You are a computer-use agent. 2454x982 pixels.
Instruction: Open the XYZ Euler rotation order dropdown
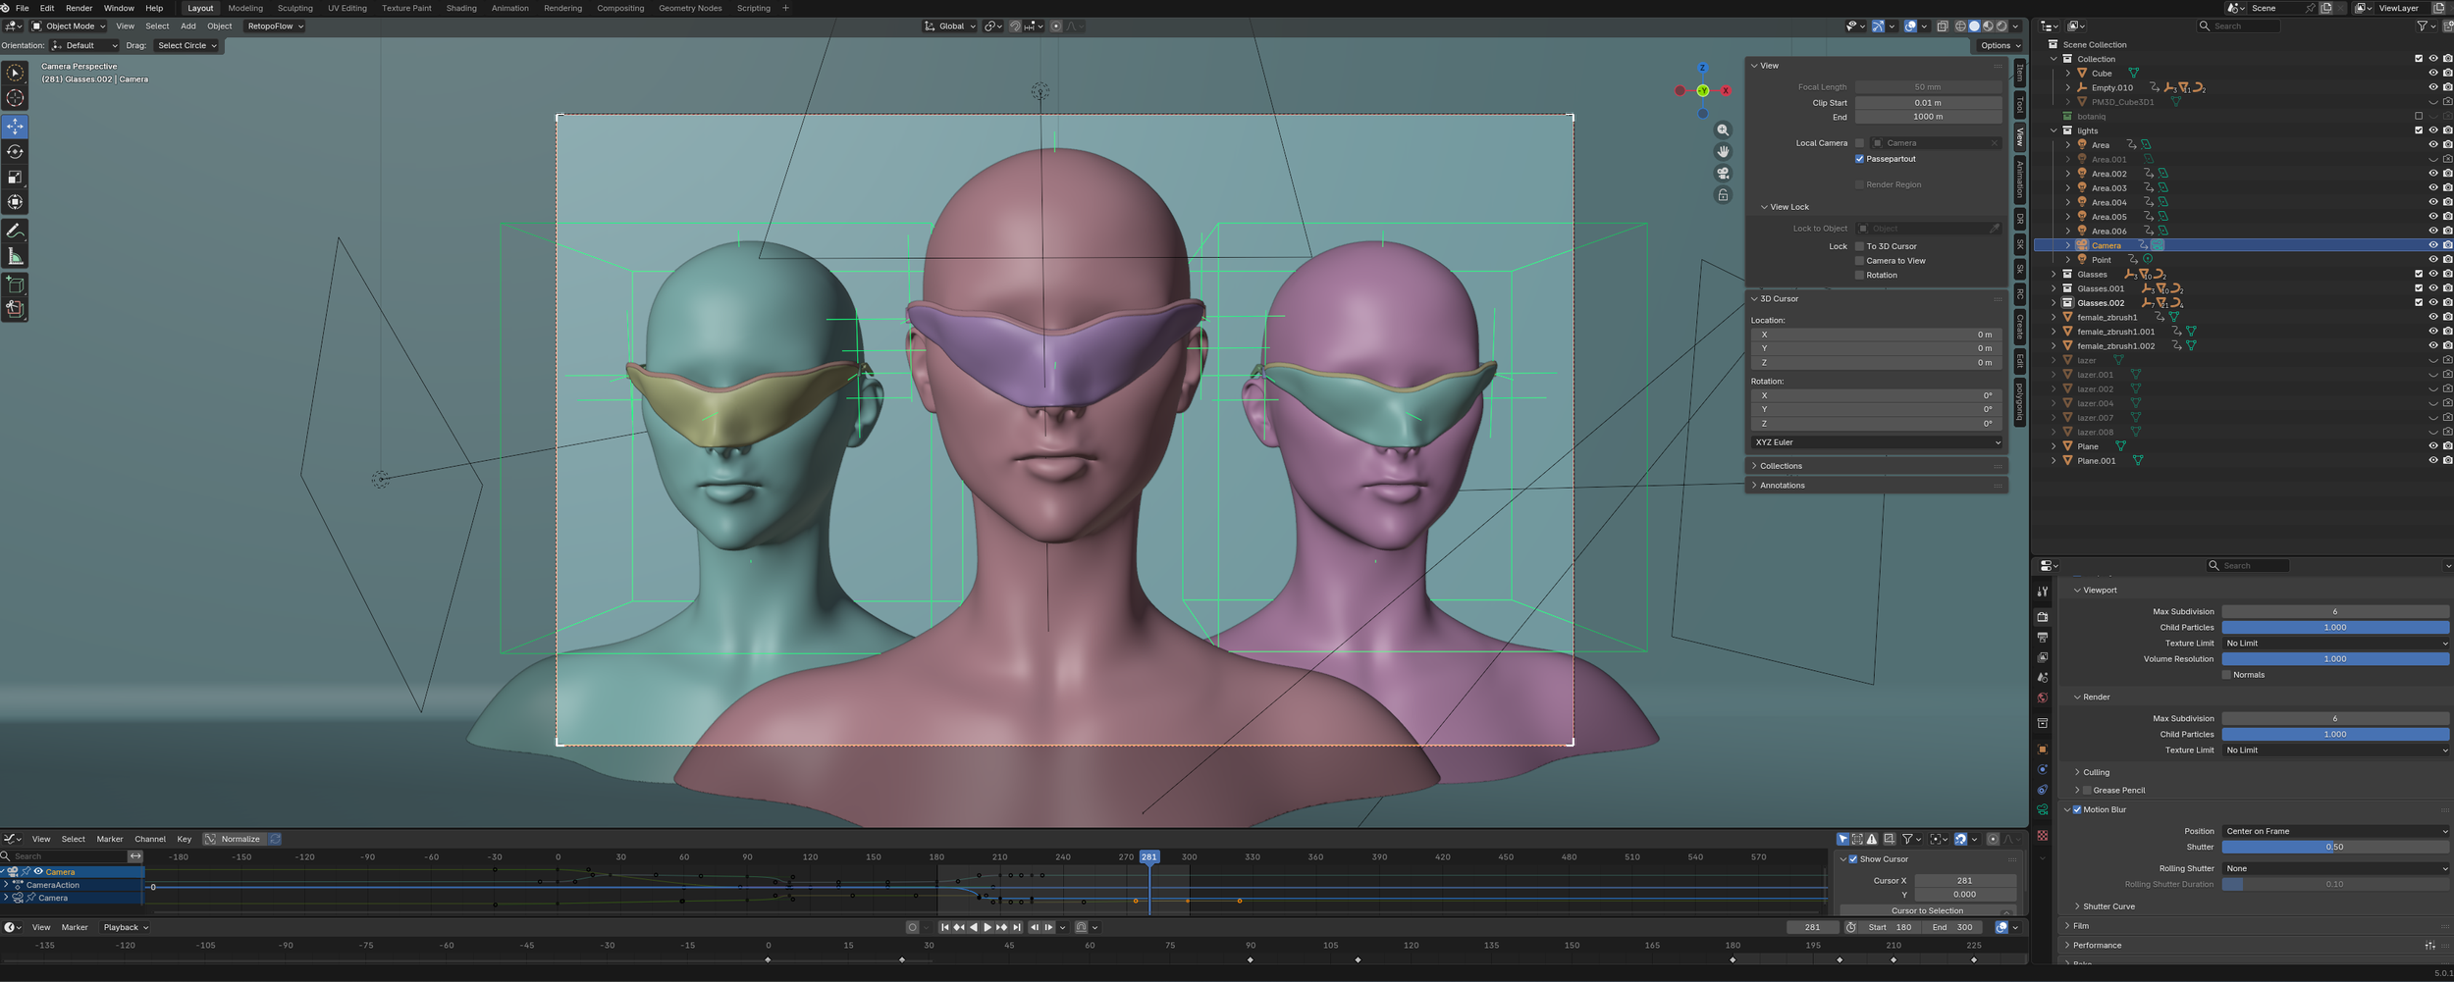[1875, 441]
